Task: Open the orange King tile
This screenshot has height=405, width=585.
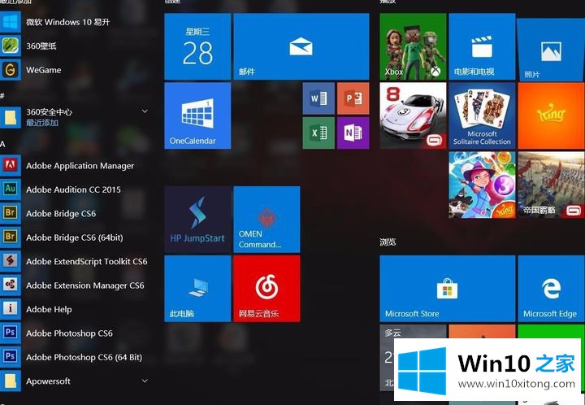Action: [552, 115]
